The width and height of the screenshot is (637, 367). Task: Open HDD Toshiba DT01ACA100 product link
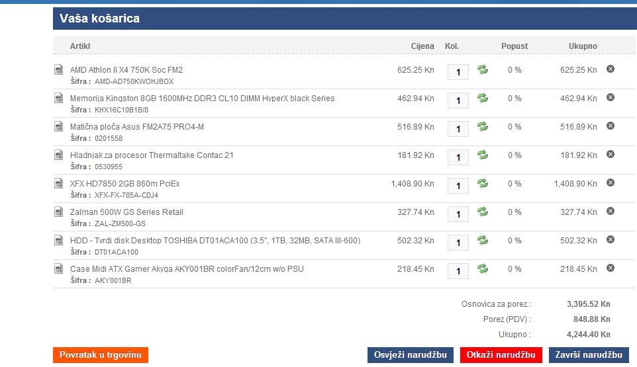[215, 241]
